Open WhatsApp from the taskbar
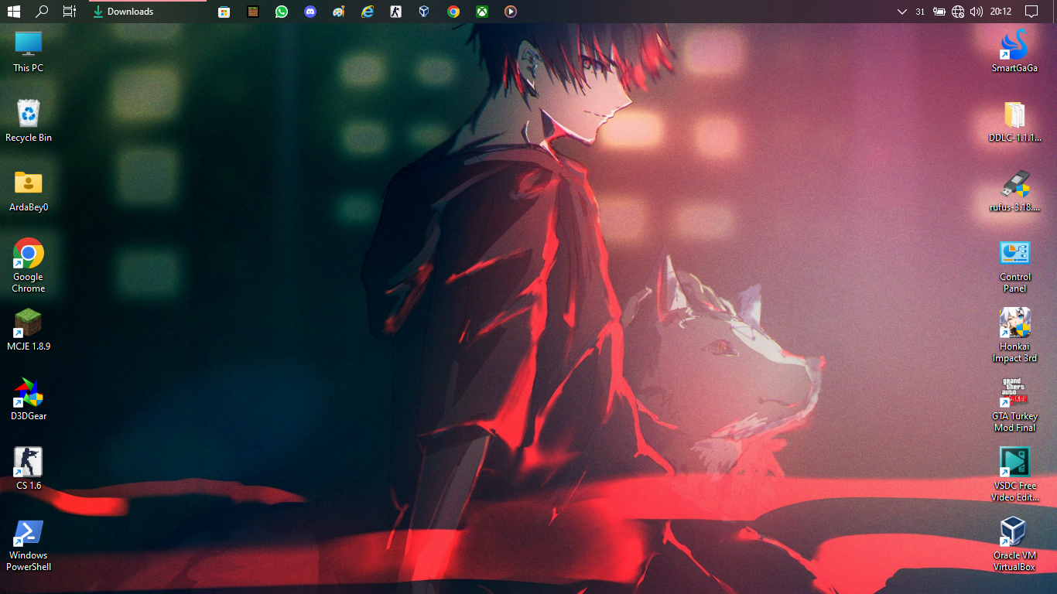Viewport: 1057px width, 594px height. [x=282, y=12]
